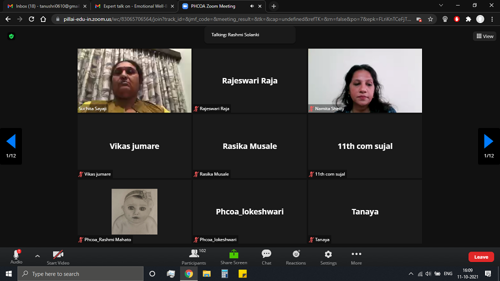500x281 pixels.
Task: Expand audio options chevron next to Audio
Action: (x=37, y=256)
